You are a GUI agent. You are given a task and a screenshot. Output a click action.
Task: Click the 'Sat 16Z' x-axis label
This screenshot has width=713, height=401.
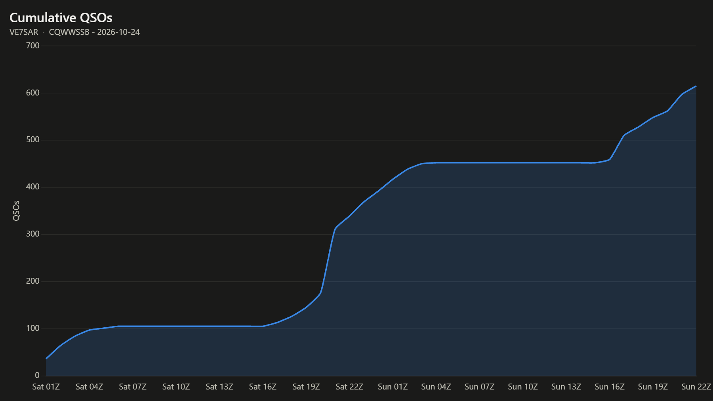pos(263,387)
